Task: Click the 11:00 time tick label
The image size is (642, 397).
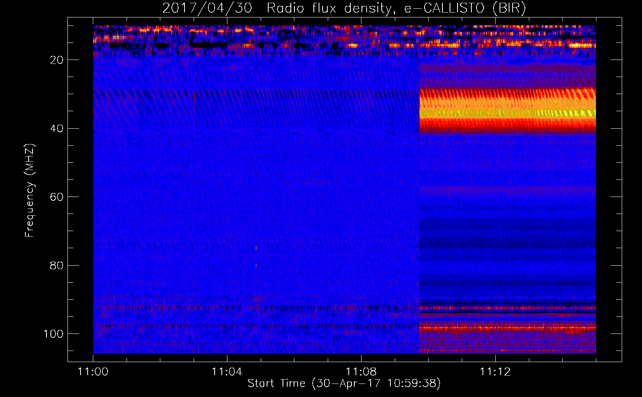Action: tap(93, 372)
